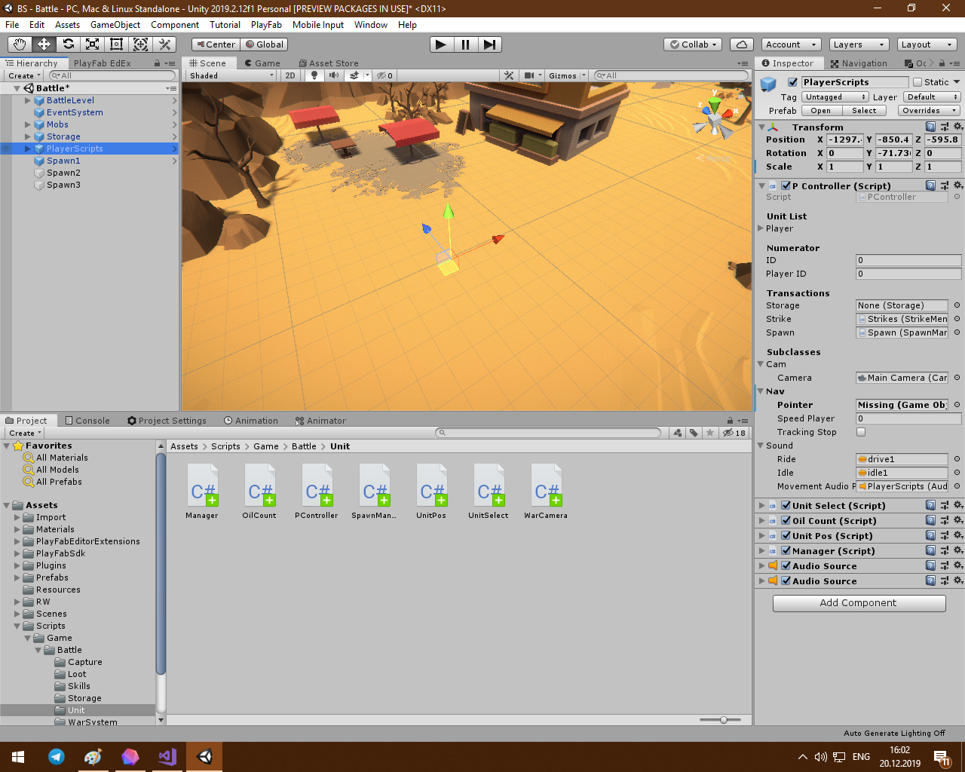This screenshot has height=772, width=965.
Task: Save search to favorites star icon
Action: (710, 433)
